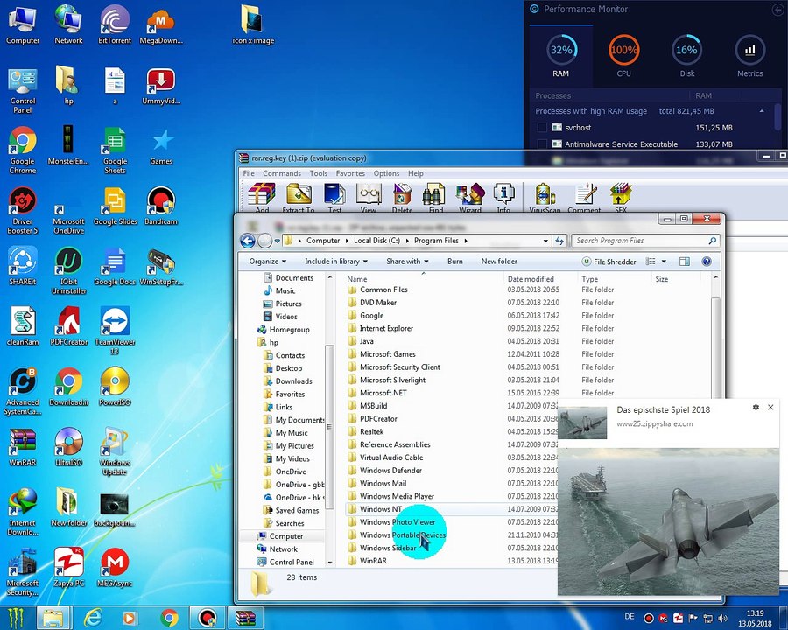The image size is (788, 630).
Task: Open the WinRAR Tools menu
Action: (x=319, y=173)
